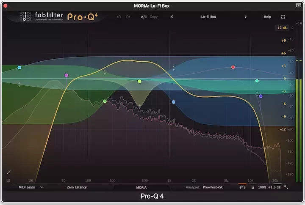
Task: Open the Help menu
Action: [267, 17]
